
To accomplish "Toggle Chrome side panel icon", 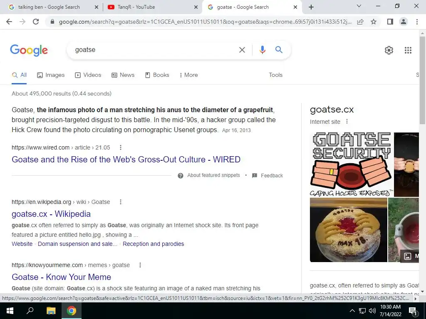I will coord(390,22).
